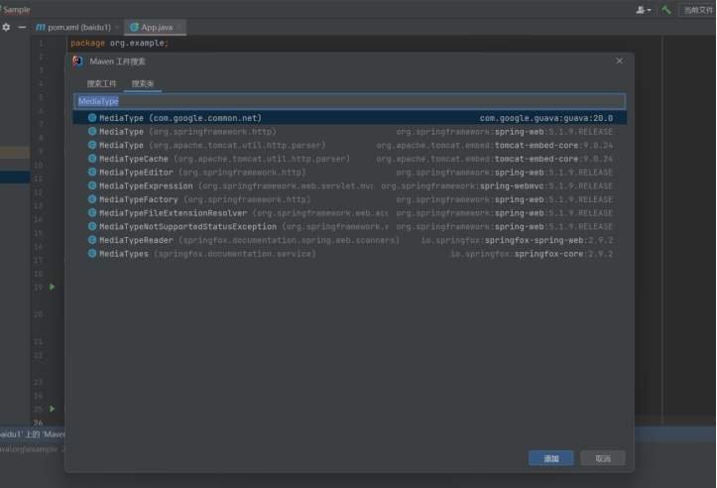This screenshot has height=488, width=717.
Task: Click run gutter arrow at line 19
Action: click(53, 287)
